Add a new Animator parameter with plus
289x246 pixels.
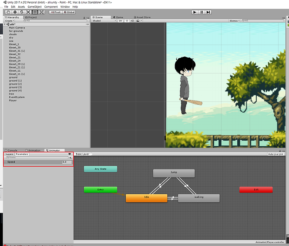[x=70, y=158]
